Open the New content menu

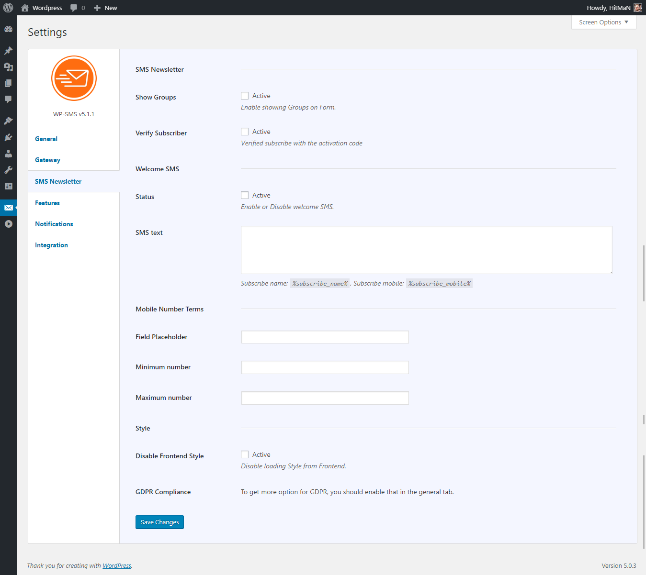105,8
